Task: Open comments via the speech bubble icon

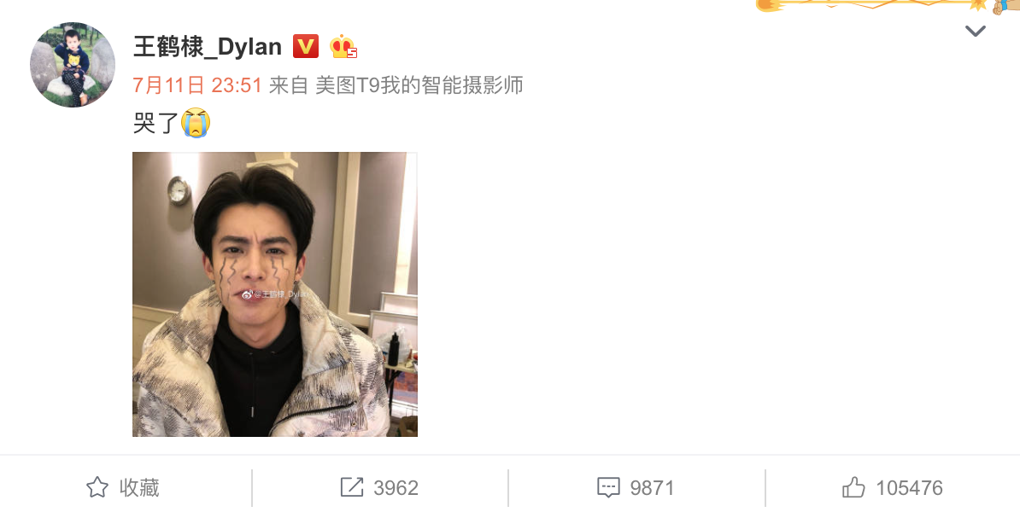Action: pos(608,487)
